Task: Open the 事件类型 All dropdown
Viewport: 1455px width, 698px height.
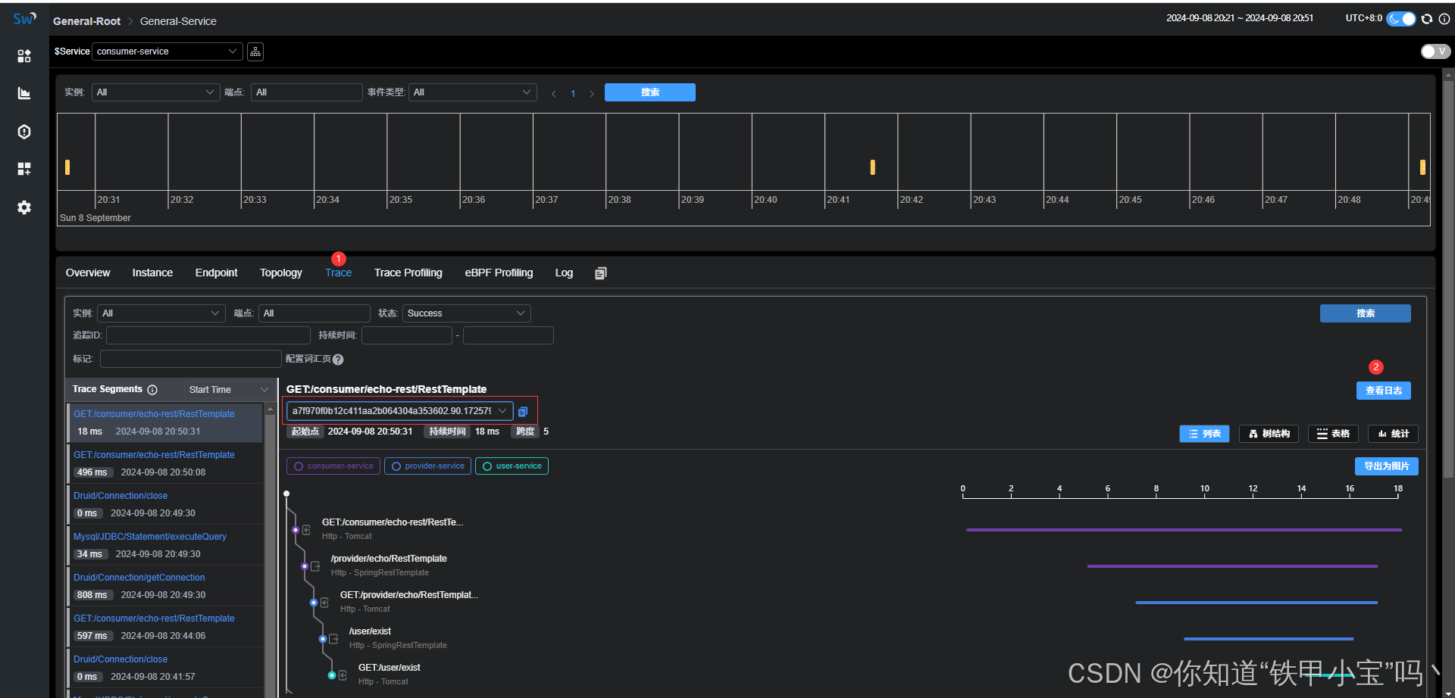Action: tap(473, 92)
